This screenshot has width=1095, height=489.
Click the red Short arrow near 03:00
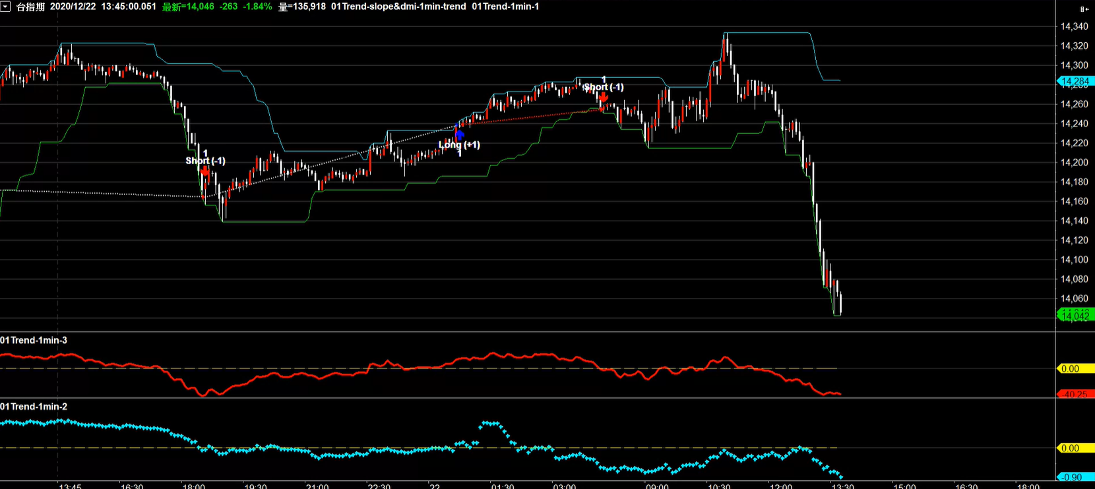(x=603, y=98)
